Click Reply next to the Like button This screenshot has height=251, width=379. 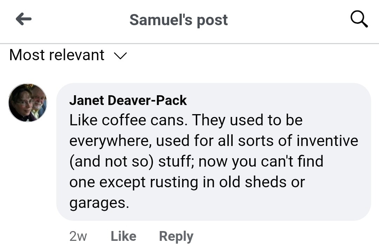[176, 236]
